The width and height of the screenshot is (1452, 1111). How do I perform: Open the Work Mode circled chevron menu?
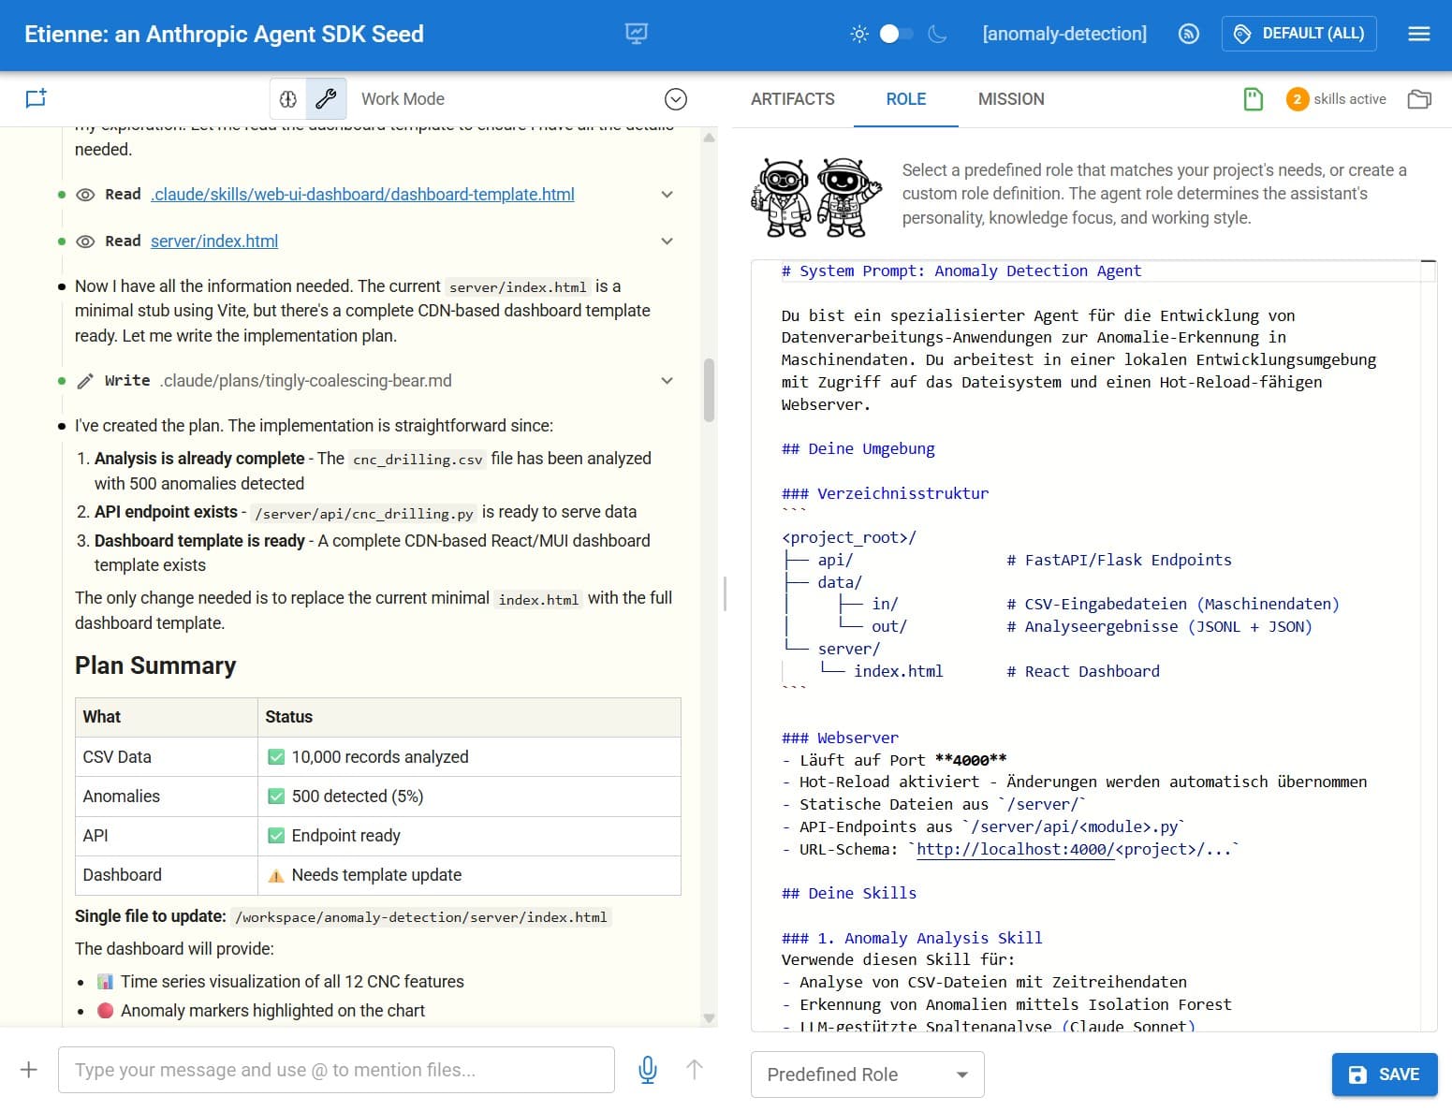(x=675, y=99)
